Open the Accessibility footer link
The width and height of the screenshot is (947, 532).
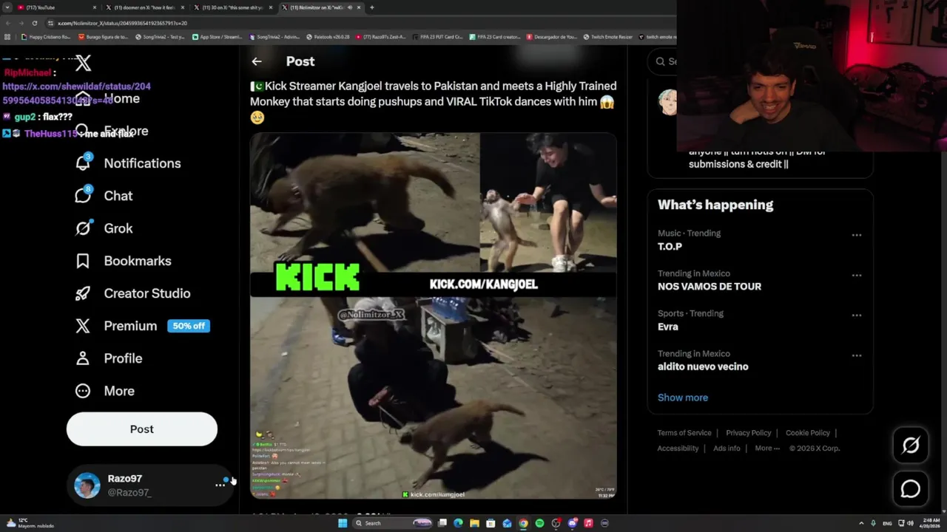click(678, 449)
